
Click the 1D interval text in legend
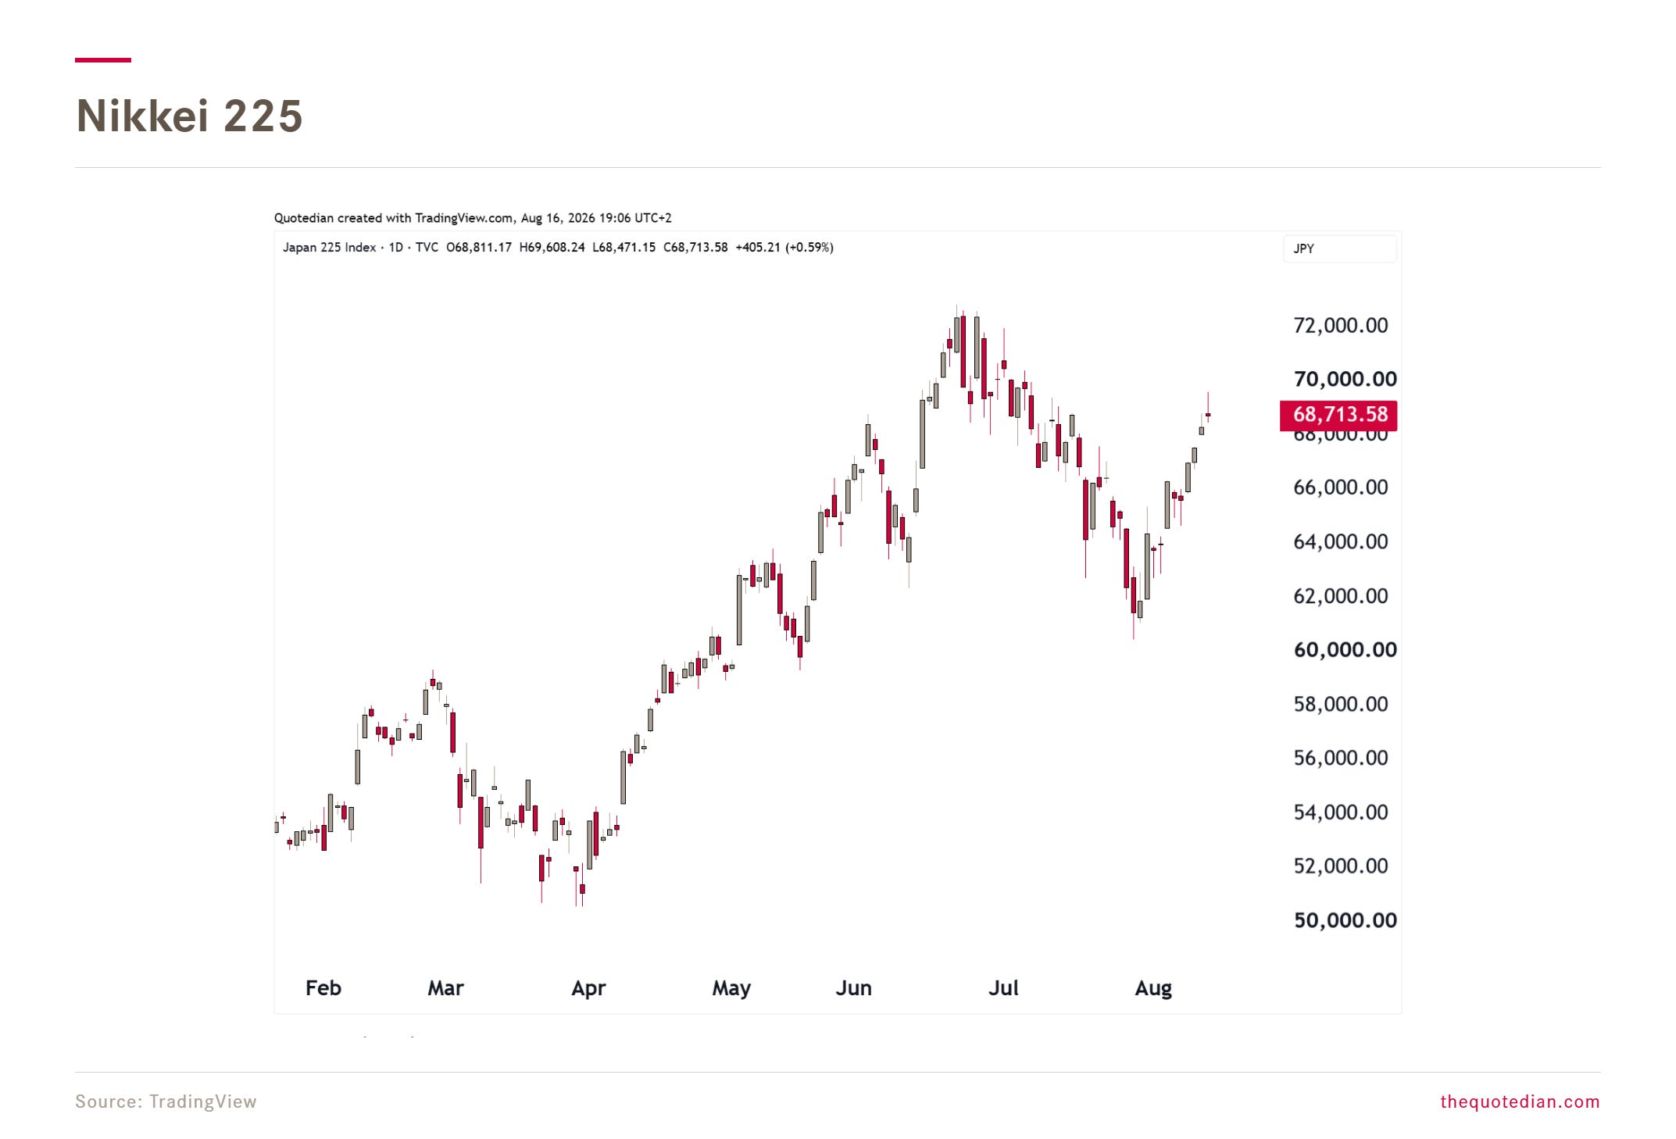click(396, 248)
